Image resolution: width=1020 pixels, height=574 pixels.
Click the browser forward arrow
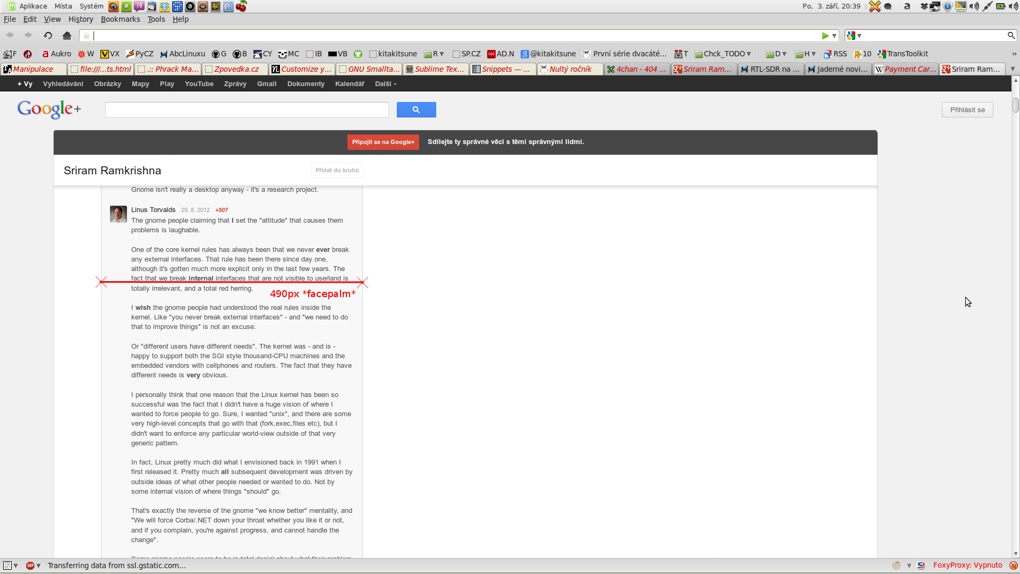click(x=29, y=35)
